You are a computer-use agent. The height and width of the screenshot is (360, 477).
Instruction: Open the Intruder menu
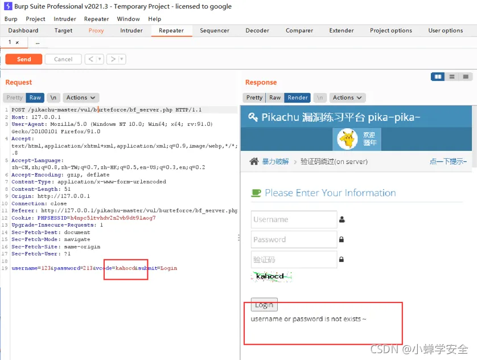(x=65, y=19)
